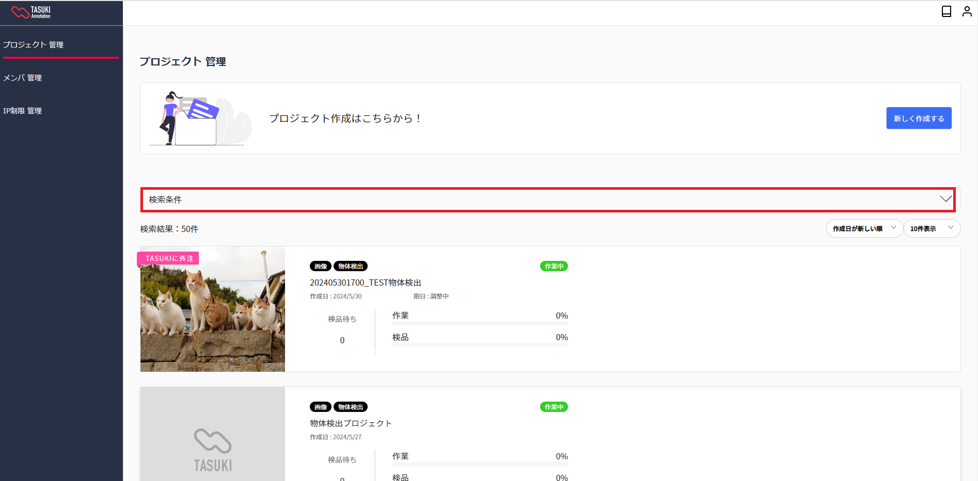978x481 pixels.
Task: Click the 作業中 badge on 物体検出プロジェクト
Action: [x=554, y=407]
